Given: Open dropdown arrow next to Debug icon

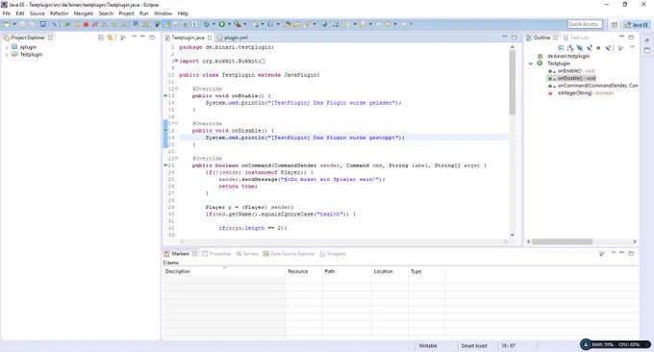Looking at the screenshot, I should coord(214,24).
